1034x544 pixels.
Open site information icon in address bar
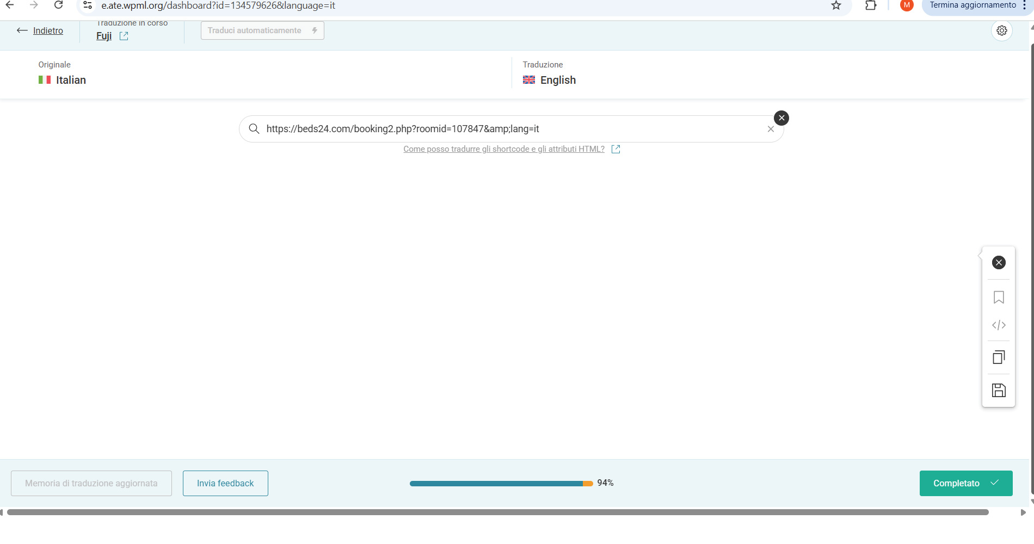(87, 5)
